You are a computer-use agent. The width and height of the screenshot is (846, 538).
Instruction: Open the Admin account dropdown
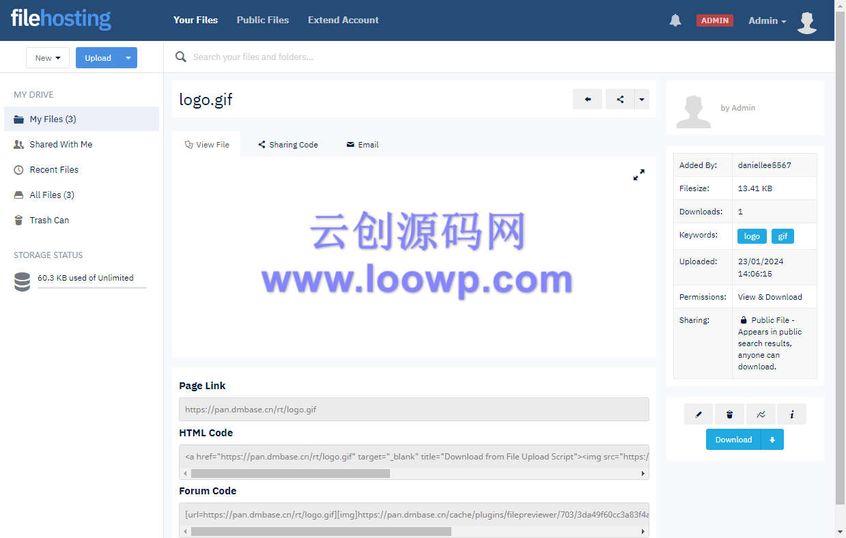coord(767,20)
